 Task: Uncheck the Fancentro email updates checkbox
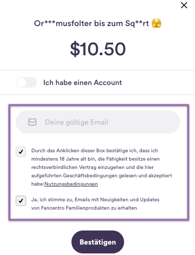tap(21, 201)
